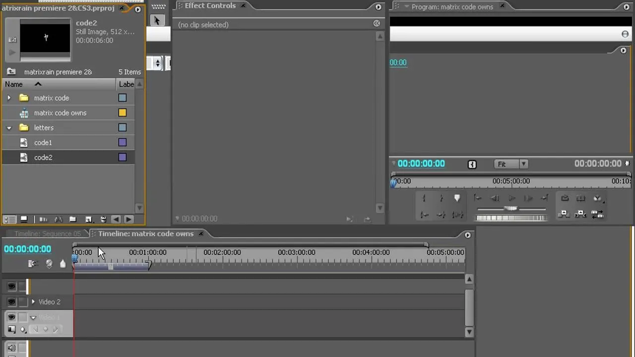This screenshot has width=635, height=357.
Task: Toggle snap icon in timeline
Action: tap(33, 264)
